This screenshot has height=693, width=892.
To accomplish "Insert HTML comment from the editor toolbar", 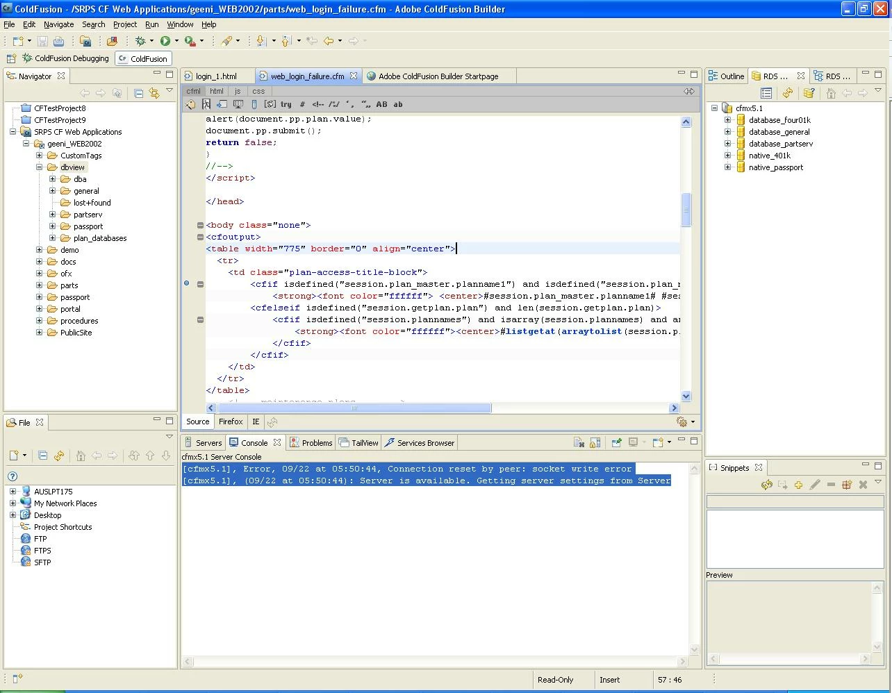I will pos(317,104).
